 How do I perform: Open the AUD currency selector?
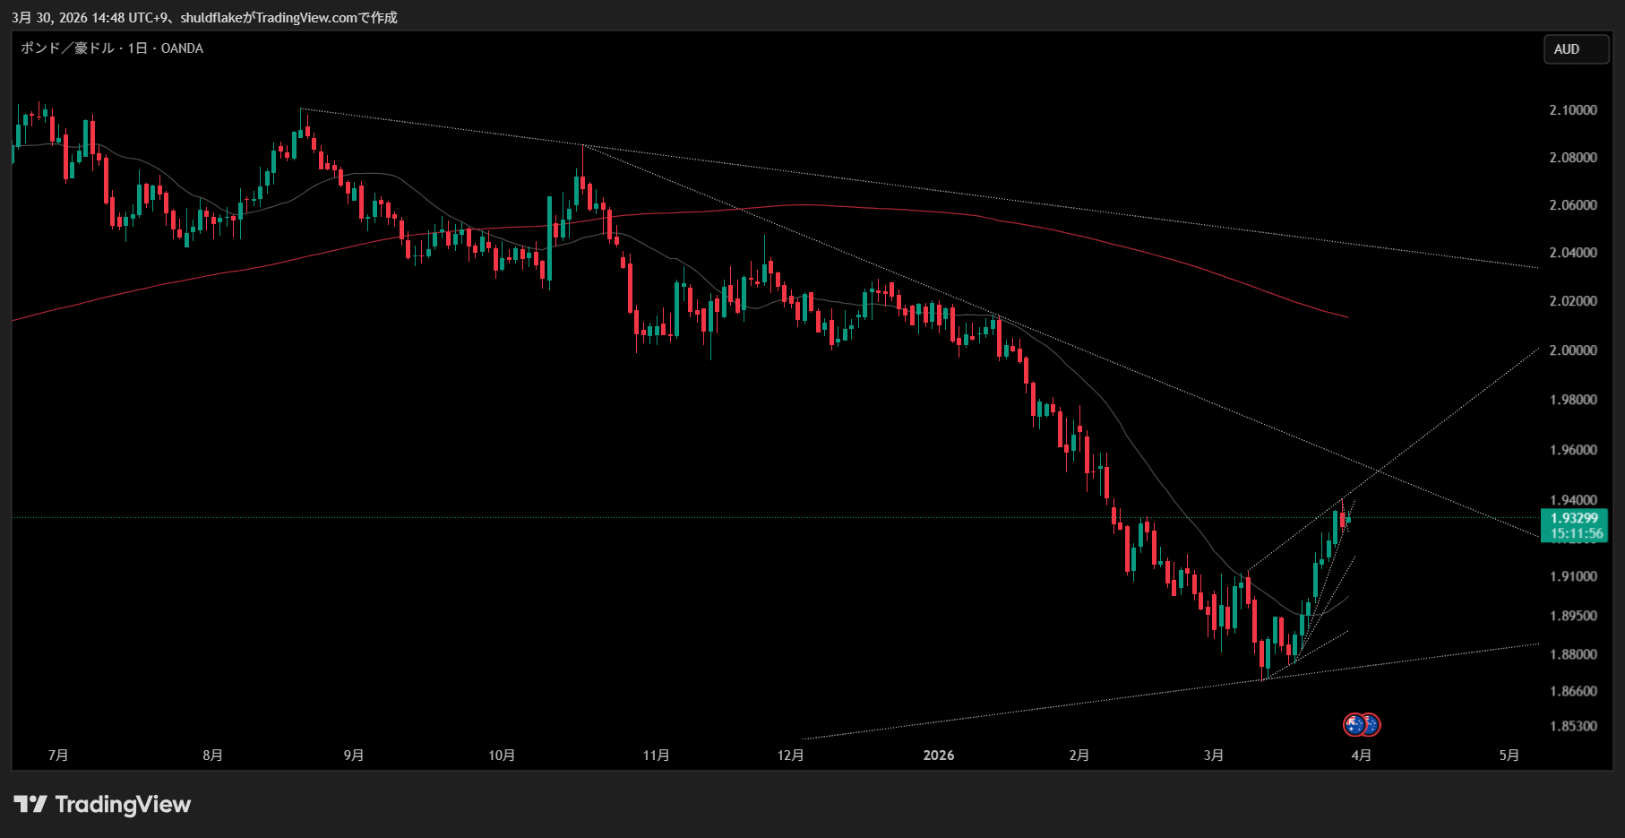pyautogui.click(x=1575, y=49)
